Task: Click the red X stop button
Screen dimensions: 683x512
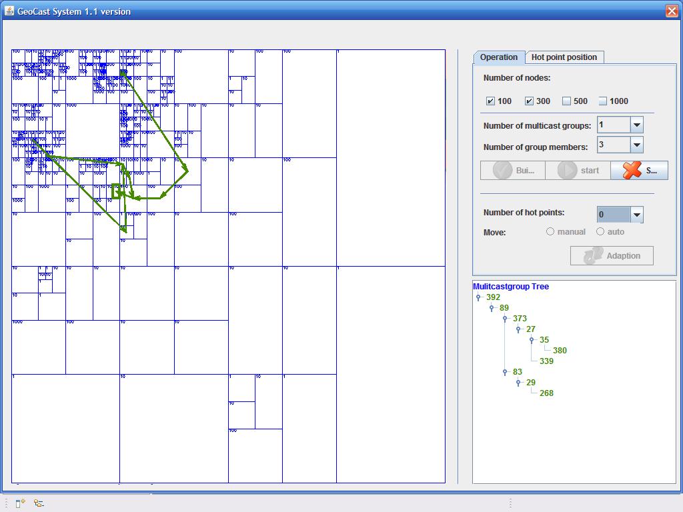Action: (x=639, y=170)
